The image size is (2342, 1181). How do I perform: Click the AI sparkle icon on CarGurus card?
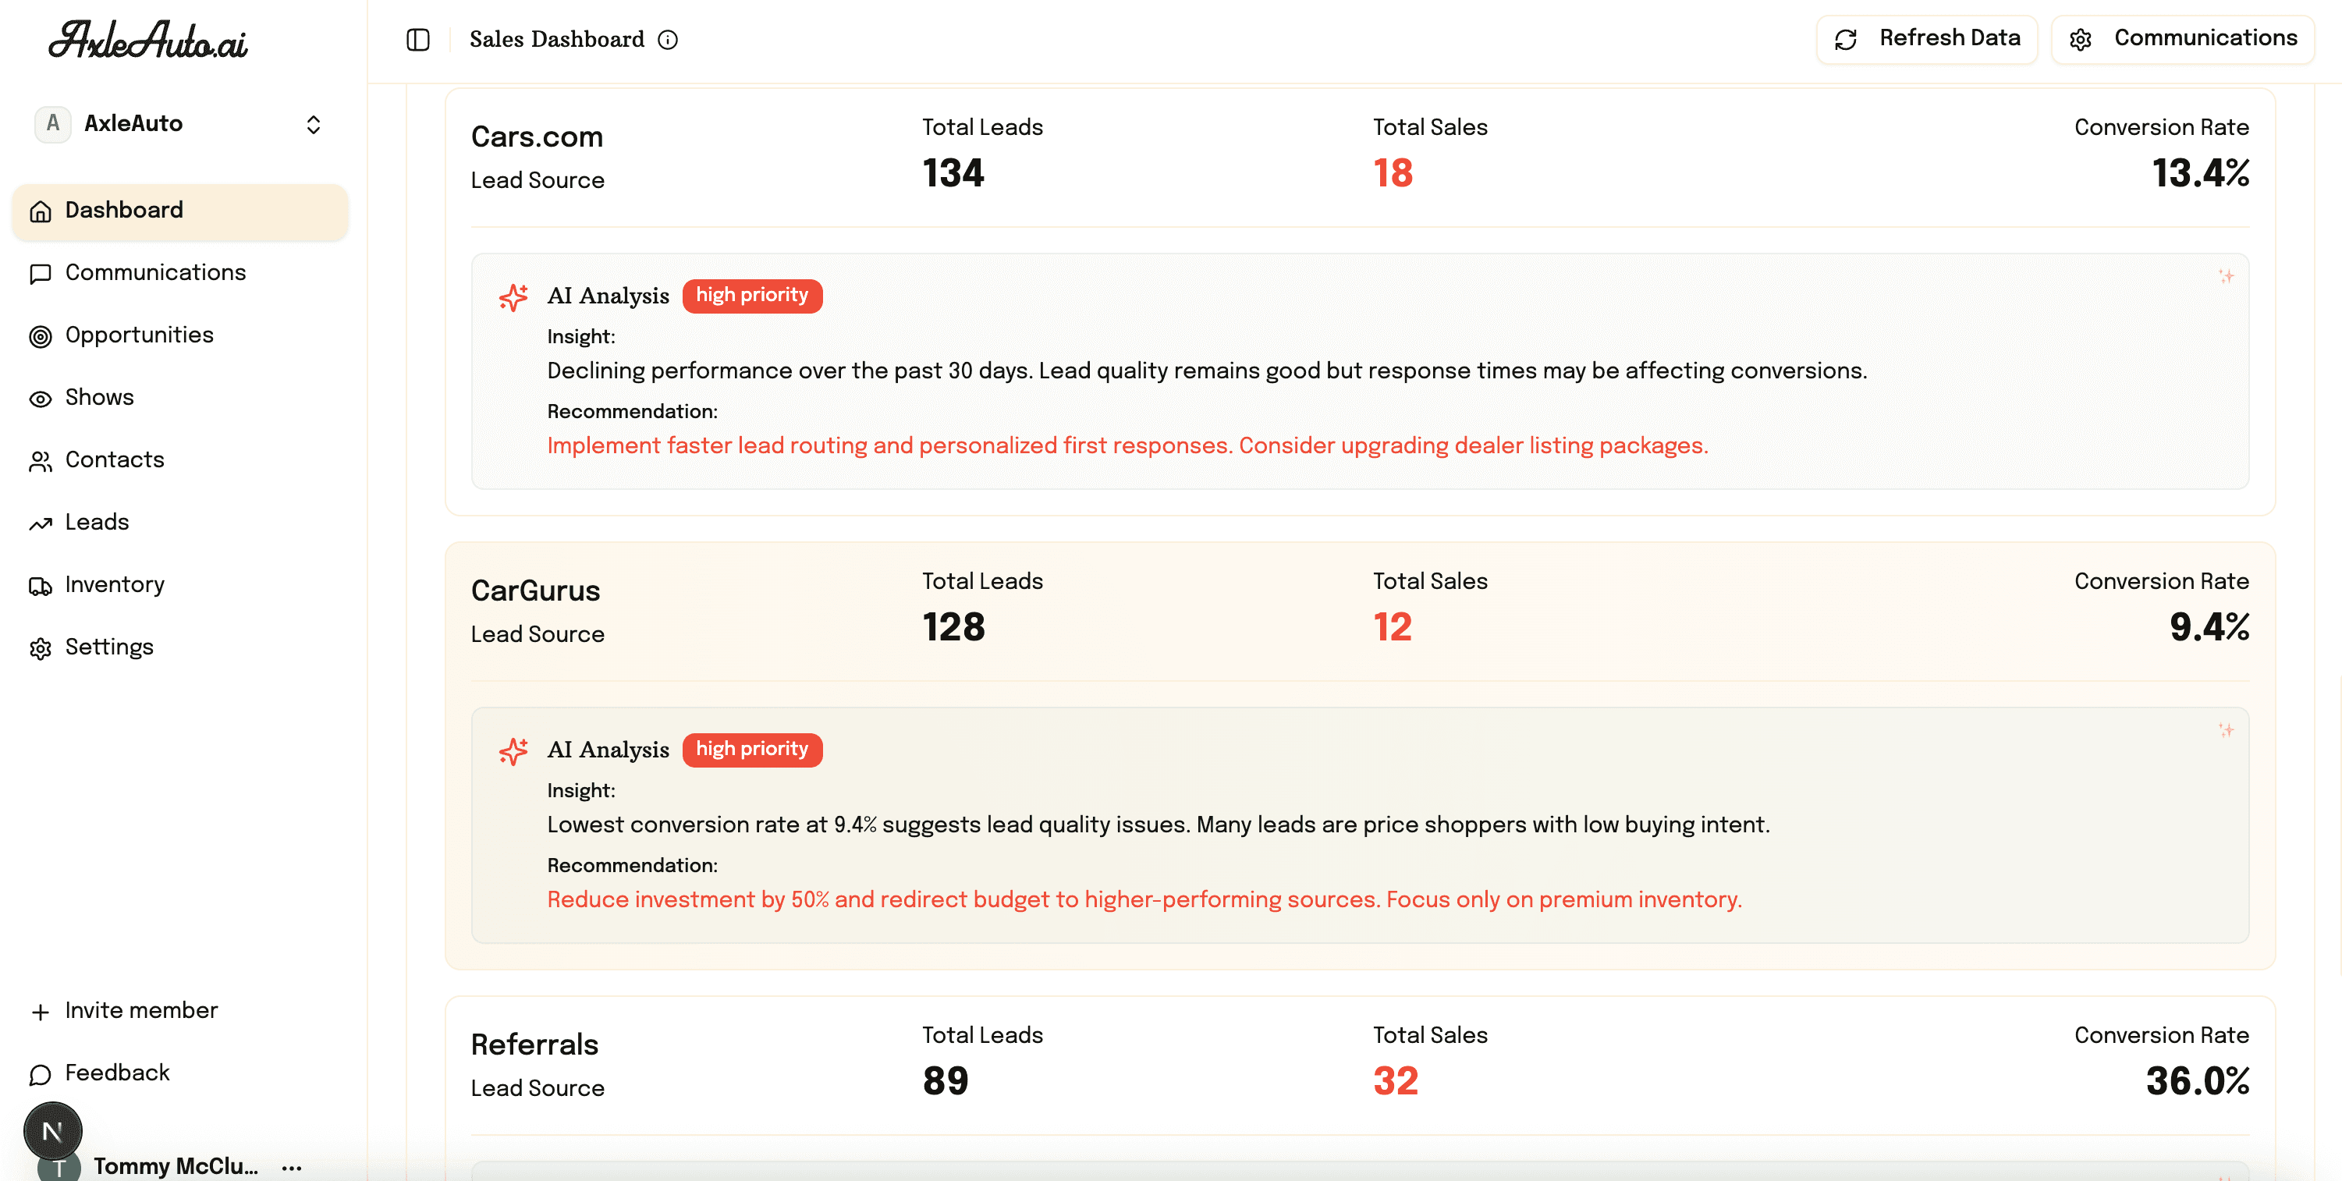[513, 751]
